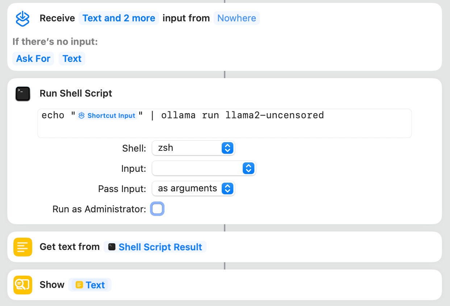Click the chevron on the Shell selector

click(x=228, y=148)
